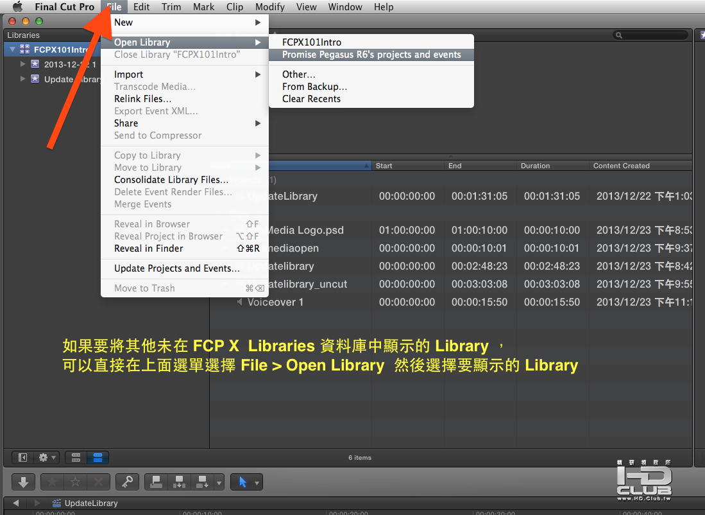Viewport: 705px width, 515px height.
Task: Choose From Backup… in submenu
Action: click(371, 87)
